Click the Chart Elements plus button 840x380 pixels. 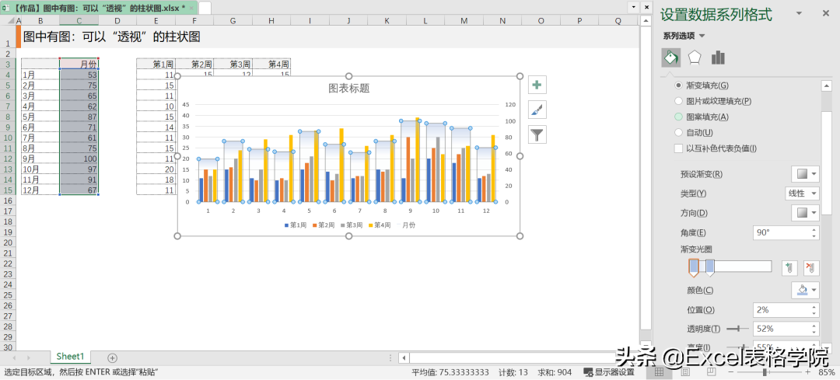coord(537,85)
